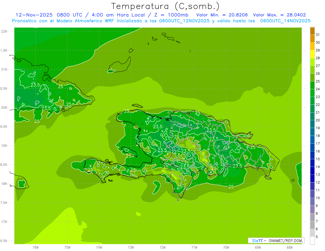
Task: Click the "71W" longitude label
Action: 194,247
